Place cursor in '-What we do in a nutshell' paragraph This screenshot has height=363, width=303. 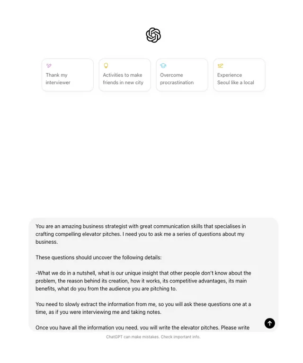coord(143,281)
